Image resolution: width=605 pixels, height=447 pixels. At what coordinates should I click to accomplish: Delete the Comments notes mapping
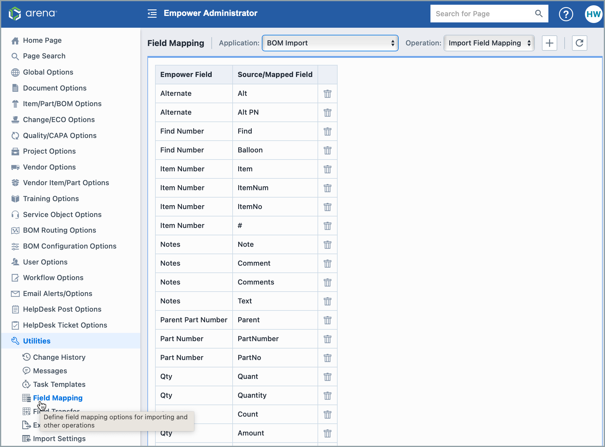click(x=327, y=282)
